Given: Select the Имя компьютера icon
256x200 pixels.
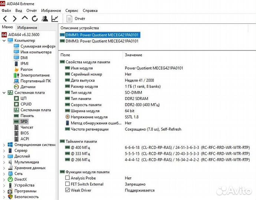Looking at the screenshot, I should point(16,52).
